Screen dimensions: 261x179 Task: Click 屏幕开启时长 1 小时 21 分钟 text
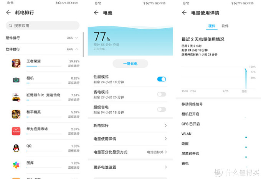tap(200, 54)
